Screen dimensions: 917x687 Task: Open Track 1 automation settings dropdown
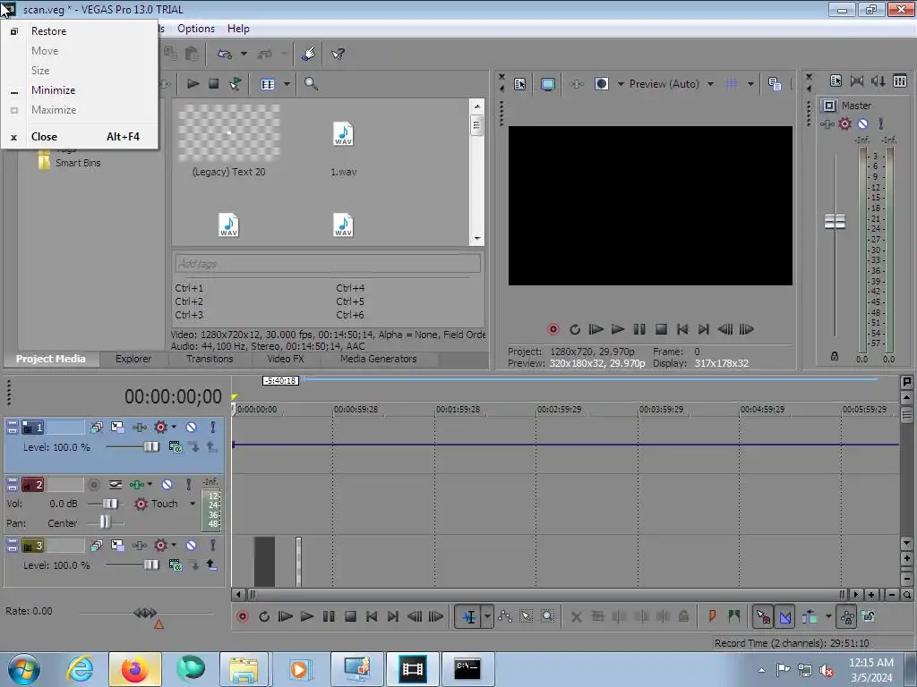174,427
